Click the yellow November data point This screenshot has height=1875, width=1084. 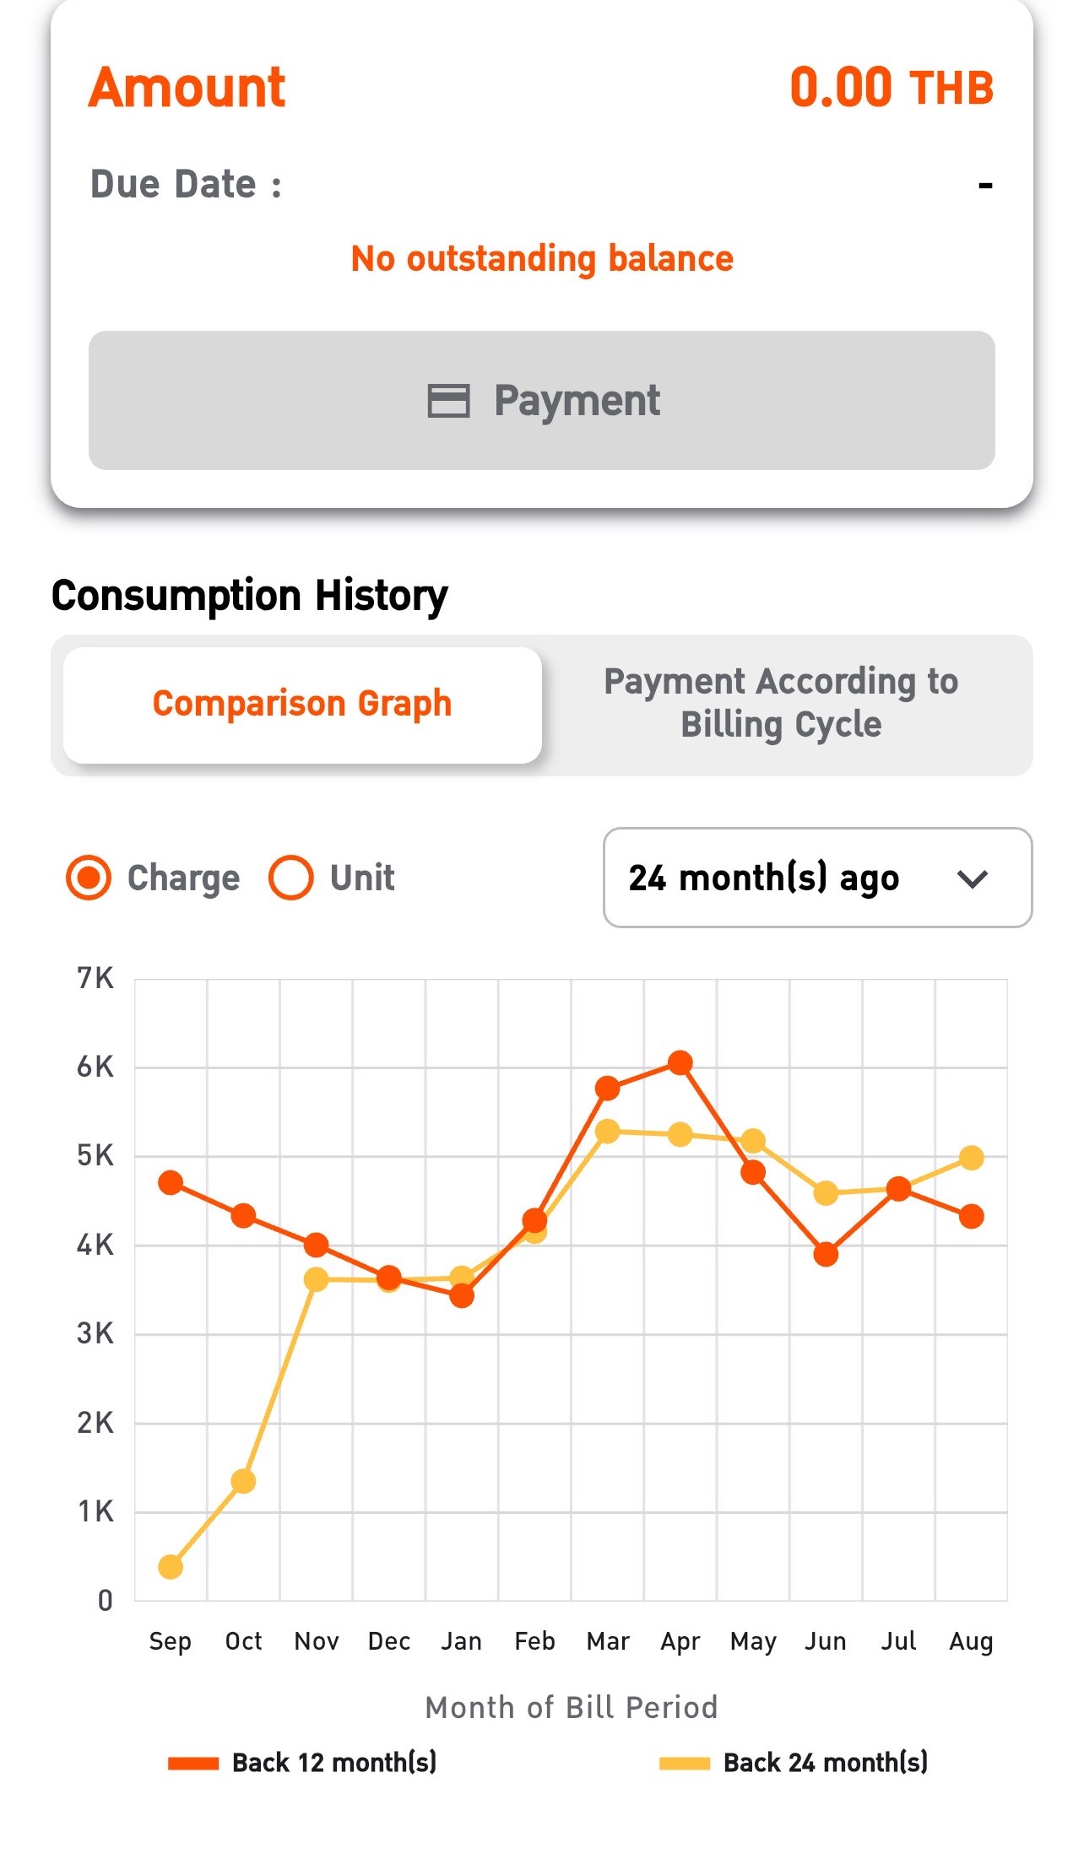coord(316,1280)
